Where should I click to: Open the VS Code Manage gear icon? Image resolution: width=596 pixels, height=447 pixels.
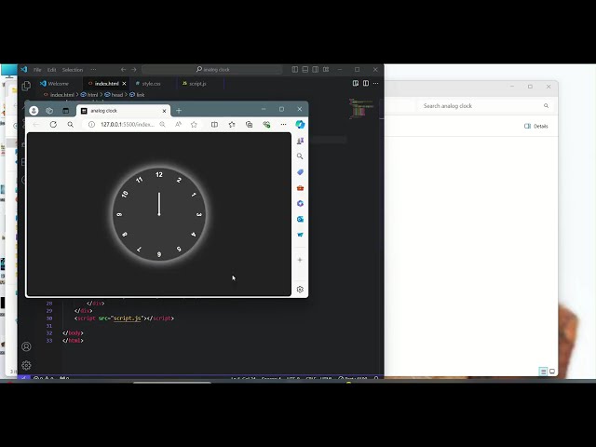coord(26,365)
